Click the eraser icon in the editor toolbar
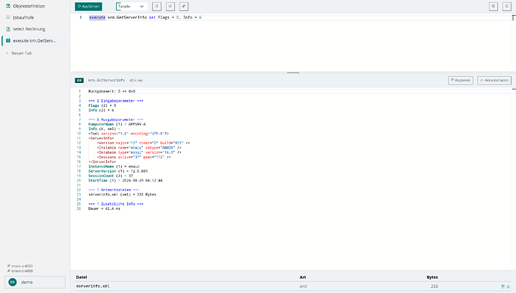Image resolution: width=516 pixels, height=293 pixels. point(184,6)
